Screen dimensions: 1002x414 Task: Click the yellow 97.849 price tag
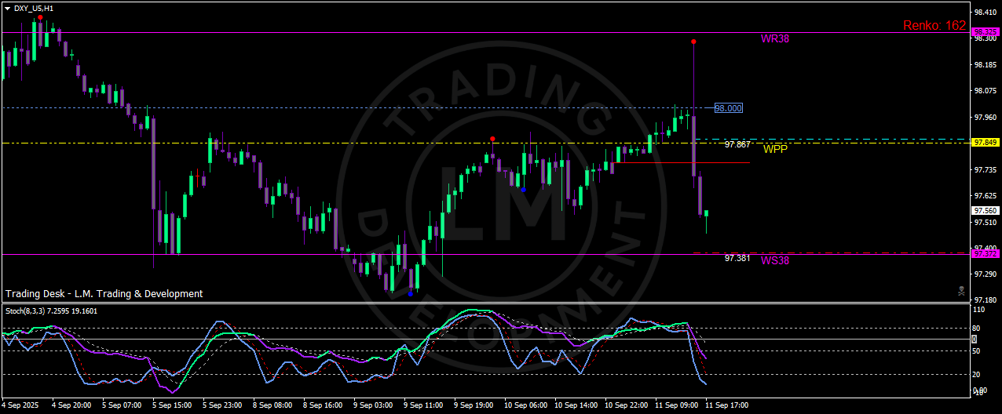[x=985, y=143]
